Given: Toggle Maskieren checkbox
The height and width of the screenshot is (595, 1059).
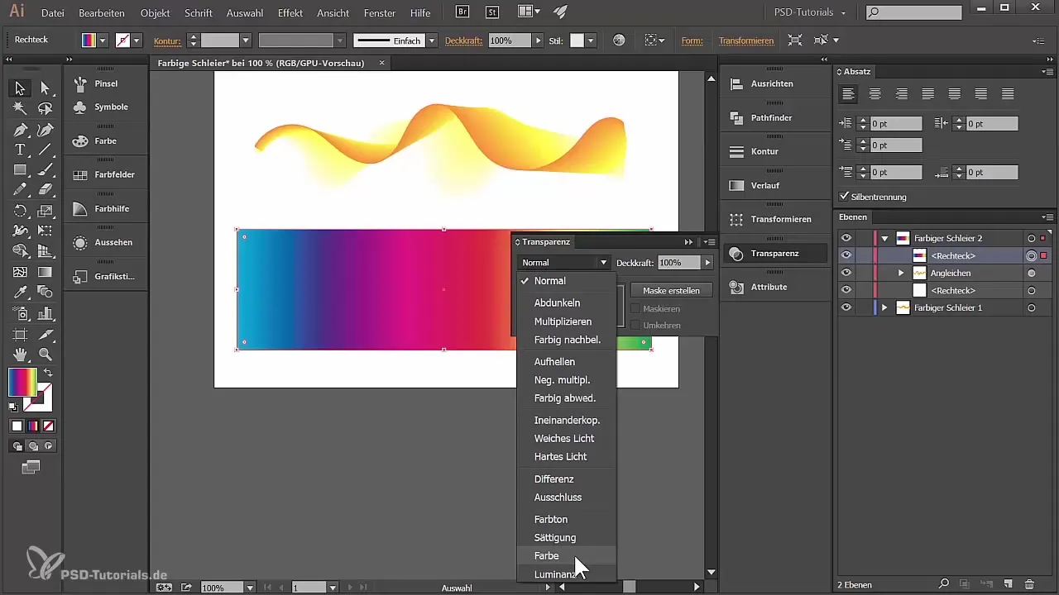Looking at the screenshot, I should pos(635,308).
